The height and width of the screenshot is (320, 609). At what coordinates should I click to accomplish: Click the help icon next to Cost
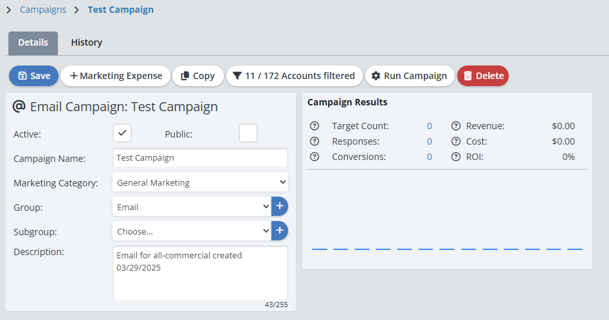point(456,141)
